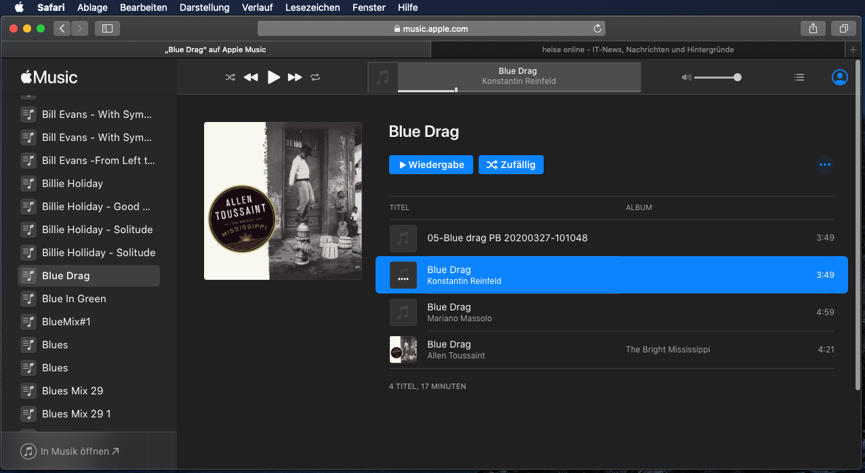The image size is (865, 473).
Task: Open Billie Holiday - Solitude playlist
Action: [89, 230]
